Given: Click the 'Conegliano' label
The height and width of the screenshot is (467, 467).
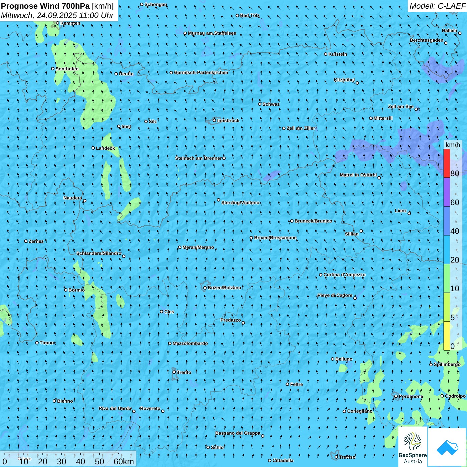Looking at the screenshot, I should [x=360, y=411].
